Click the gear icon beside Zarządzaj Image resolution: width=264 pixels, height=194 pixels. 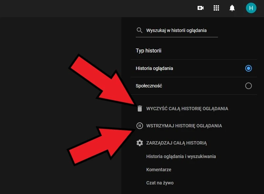[x=140, y=143]
